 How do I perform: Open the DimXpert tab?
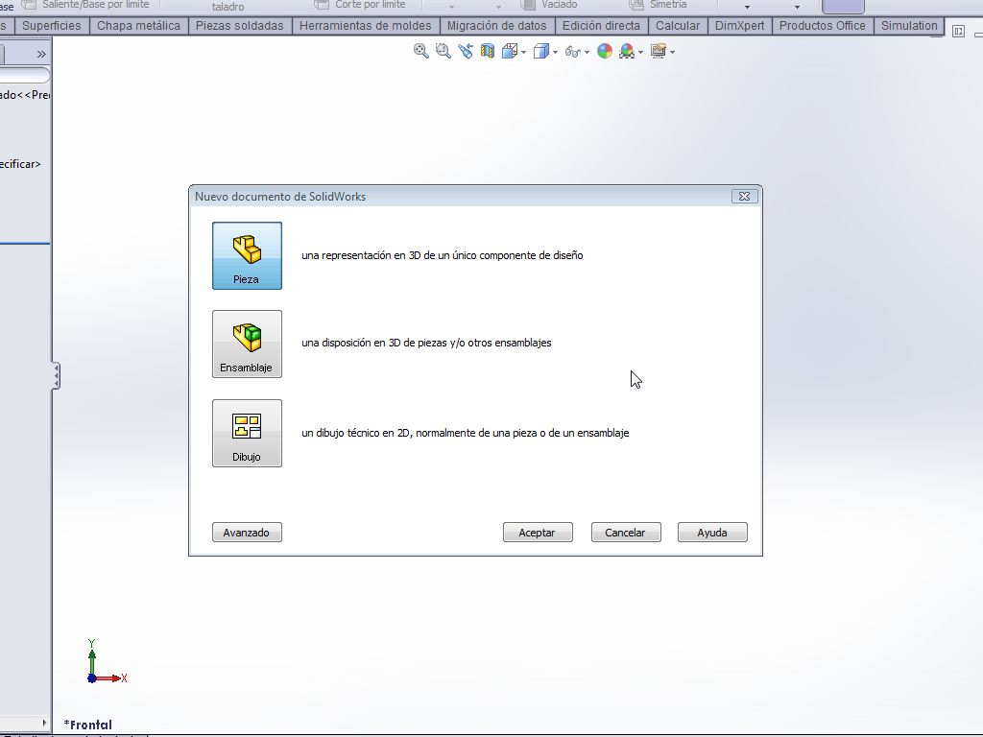[740, 26]
